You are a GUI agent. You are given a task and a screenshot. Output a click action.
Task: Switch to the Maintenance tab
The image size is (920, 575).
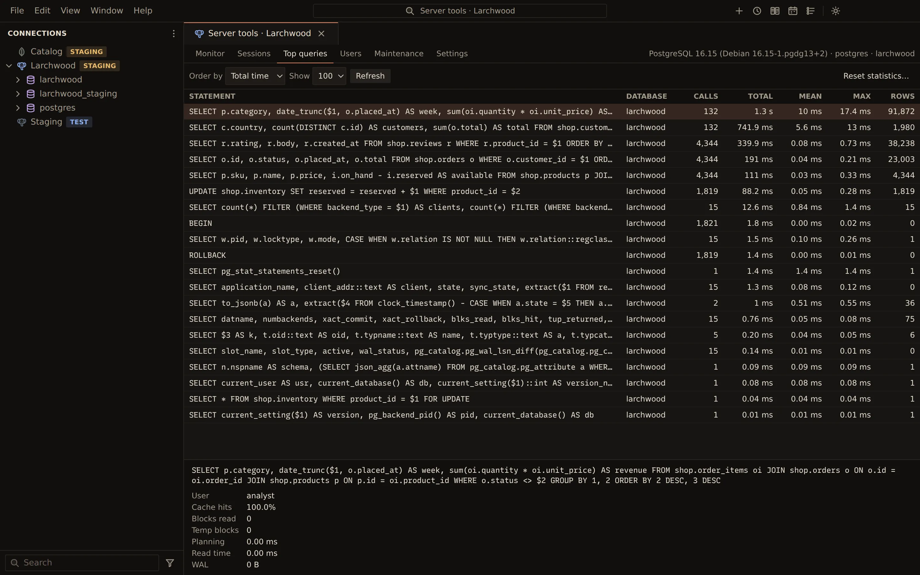click(x=399, y=54)
